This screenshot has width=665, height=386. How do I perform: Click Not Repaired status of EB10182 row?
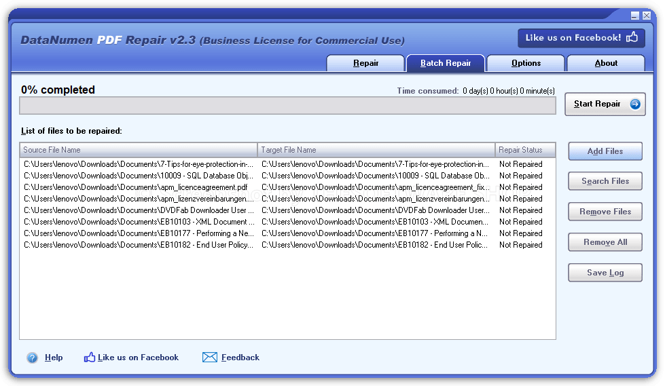521,245
